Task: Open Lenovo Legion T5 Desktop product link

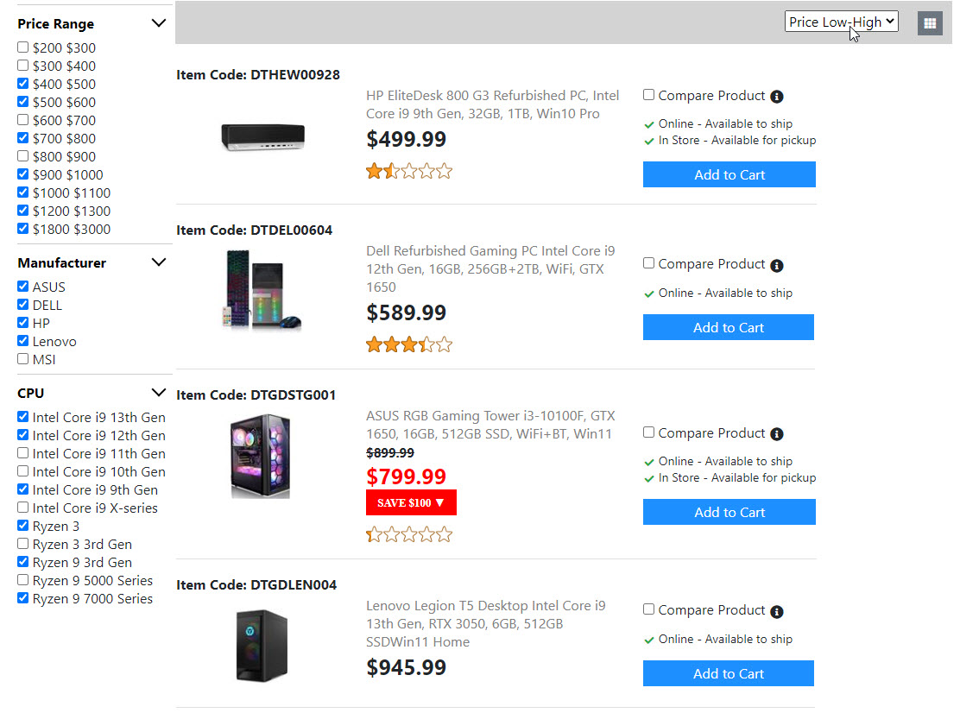Action: pyautogui.click(x=485, y=623)
